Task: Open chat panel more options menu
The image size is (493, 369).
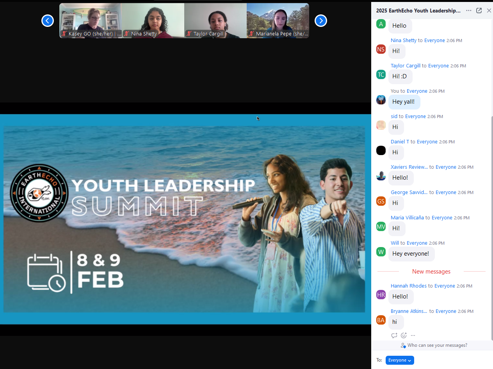Action: (468, 11)
